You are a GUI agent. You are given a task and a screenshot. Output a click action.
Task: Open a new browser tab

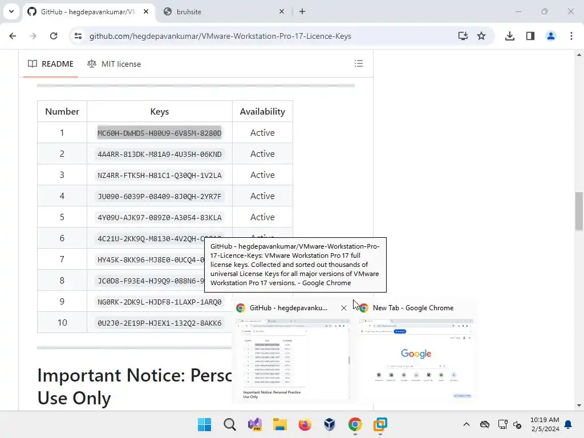tap(302, 11)
